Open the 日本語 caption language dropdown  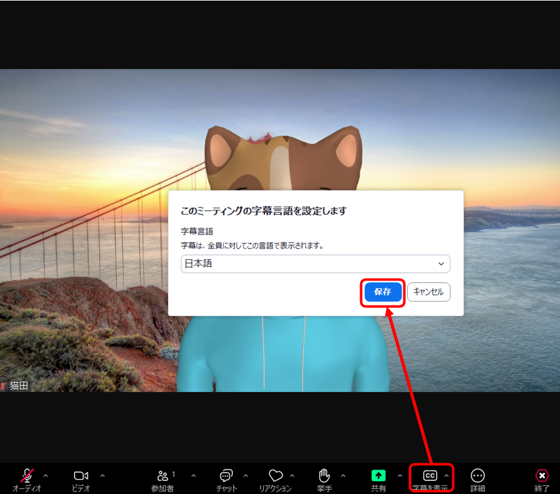[315, 264]
